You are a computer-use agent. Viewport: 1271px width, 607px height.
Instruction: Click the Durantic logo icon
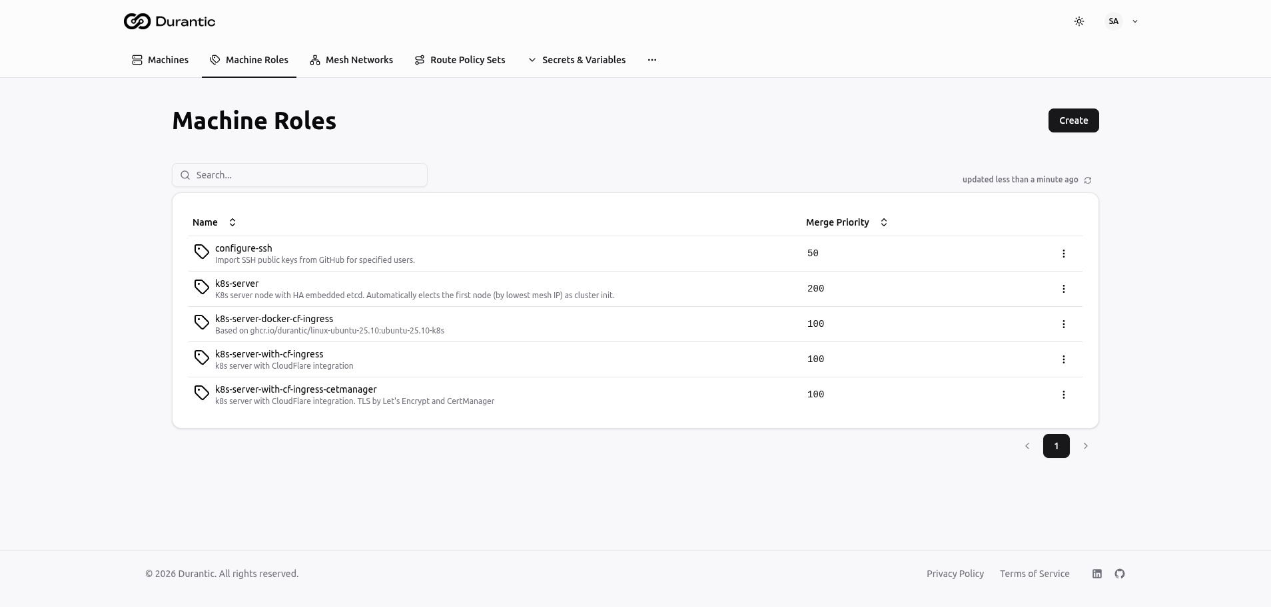[x=137, y=21]
